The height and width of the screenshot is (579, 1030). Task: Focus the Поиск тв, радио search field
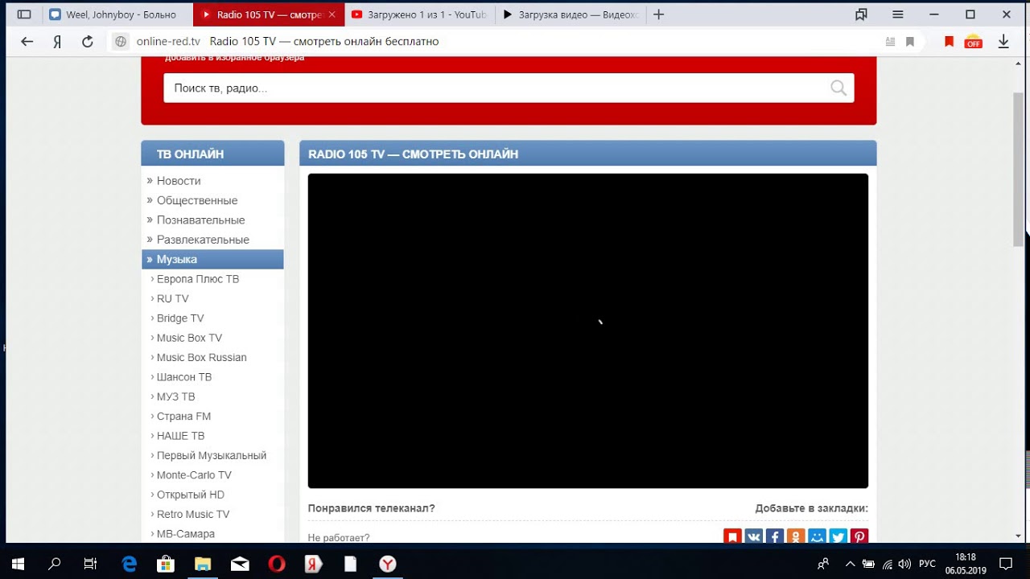click(x=509, y=88)
